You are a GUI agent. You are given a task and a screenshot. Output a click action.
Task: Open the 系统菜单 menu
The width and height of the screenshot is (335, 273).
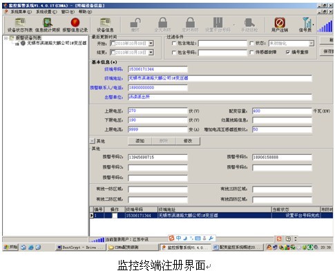point(21,12)
